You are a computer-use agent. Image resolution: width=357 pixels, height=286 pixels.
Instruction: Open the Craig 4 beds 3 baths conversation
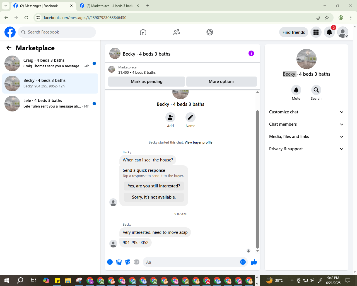coord(50,63)
